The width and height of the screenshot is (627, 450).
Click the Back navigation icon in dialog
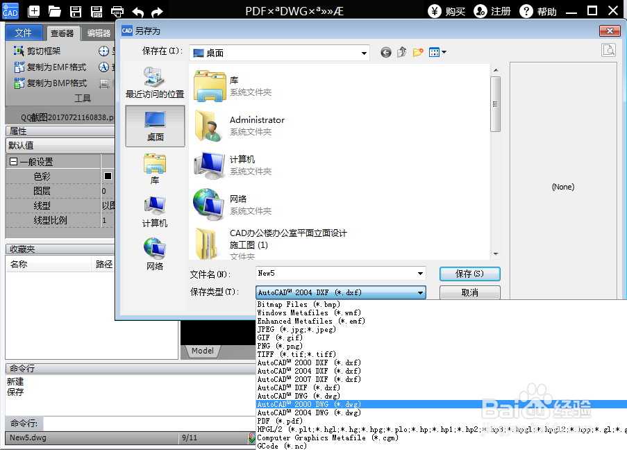point(386,52)
